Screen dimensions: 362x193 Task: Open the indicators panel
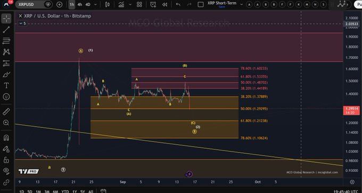point(121,4)
